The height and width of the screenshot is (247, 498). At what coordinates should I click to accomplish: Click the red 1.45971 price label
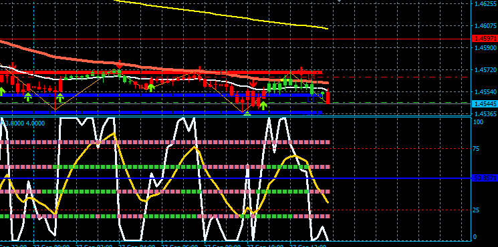pyautogui.click(x=485, y=39)
